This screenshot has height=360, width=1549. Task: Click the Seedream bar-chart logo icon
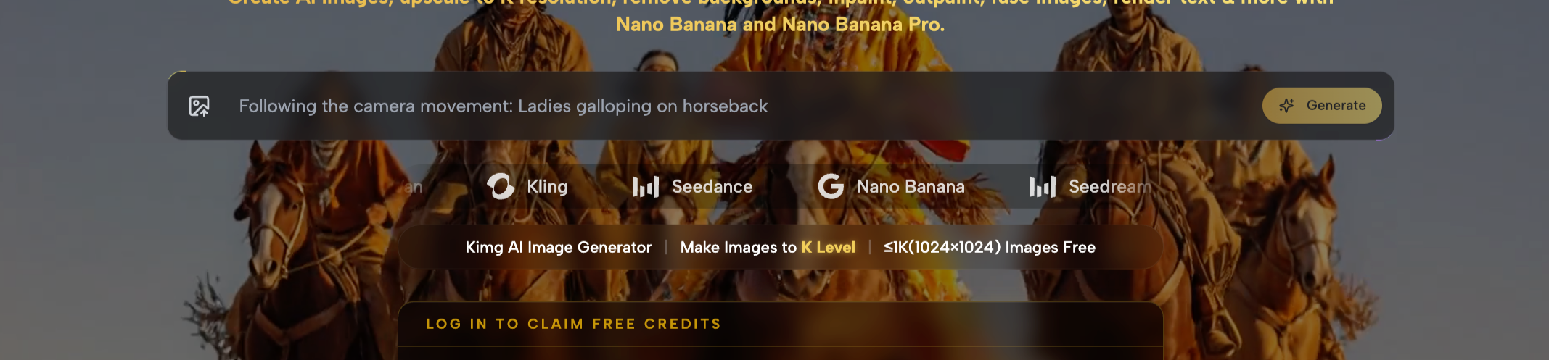point(1043,187)
